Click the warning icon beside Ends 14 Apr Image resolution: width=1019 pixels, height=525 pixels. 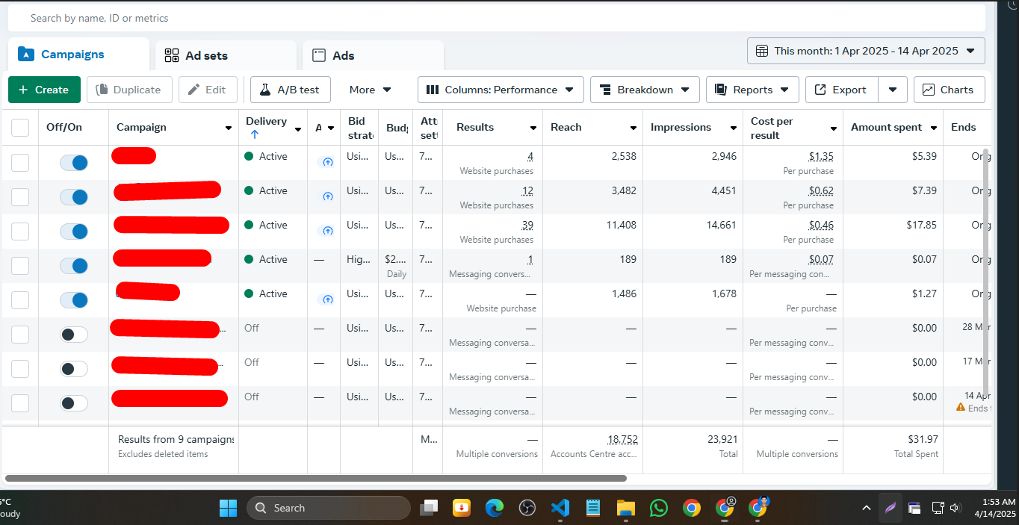point(961,408)
